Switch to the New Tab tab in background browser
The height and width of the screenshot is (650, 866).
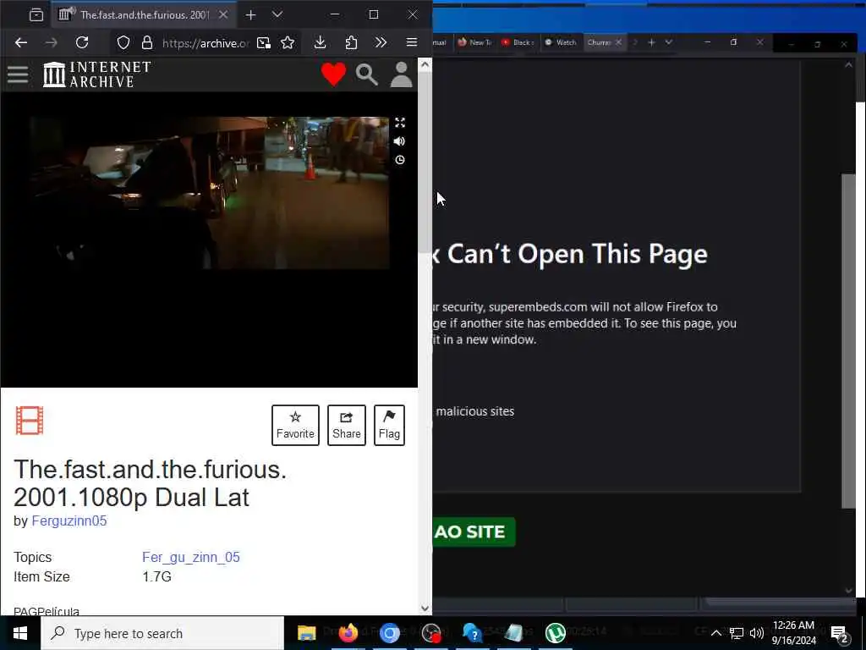click(x=474, y=42)
